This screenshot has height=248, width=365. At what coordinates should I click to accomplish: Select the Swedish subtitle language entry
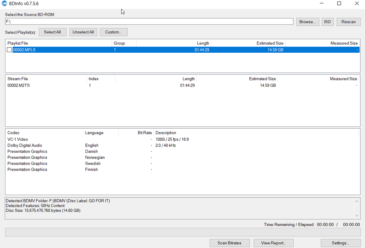[93, 163]
